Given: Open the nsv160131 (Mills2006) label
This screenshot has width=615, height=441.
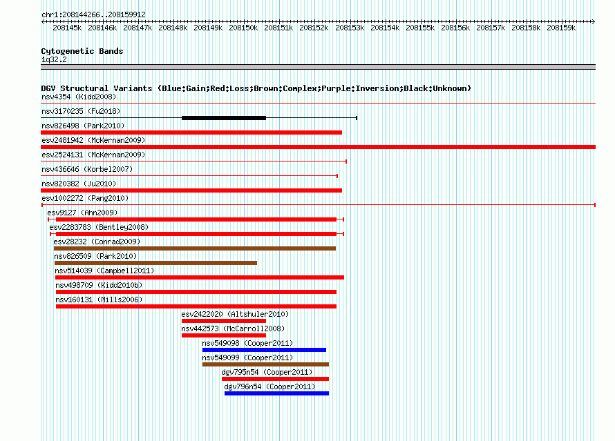Looking at the screenshot, I should pos(99,300).
